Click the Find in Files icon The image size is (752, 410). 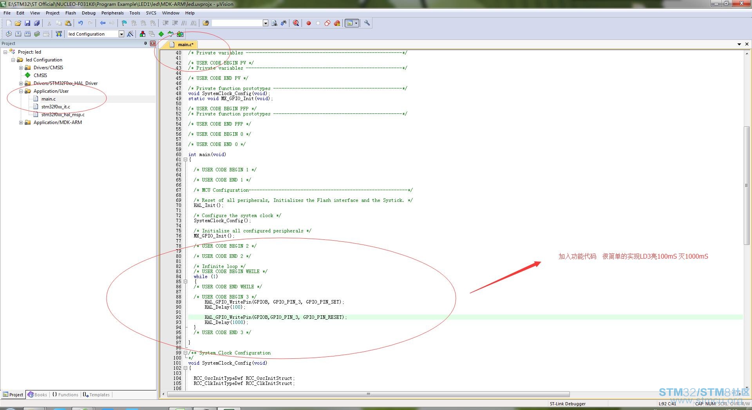click(x=206, y=23)
